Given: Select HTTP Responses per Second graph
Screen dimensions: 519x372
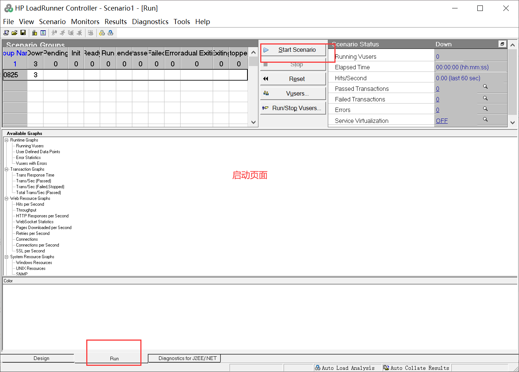Looking at the screenshot, I should 42,216.
